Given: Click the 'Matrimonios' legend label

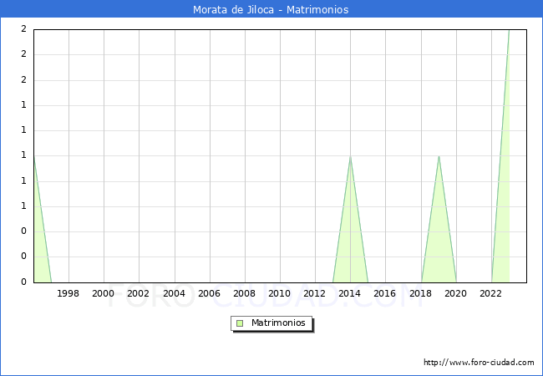Looking at the screenshot, I should pos(278,323).
